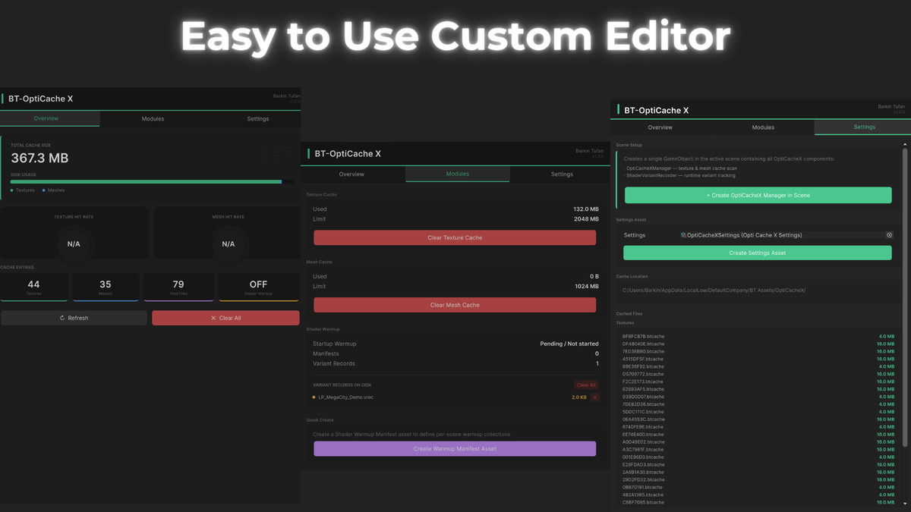Click Create Warmup Manifest Asset
This screenshot has width=911, height=512.
pos(455,448)
